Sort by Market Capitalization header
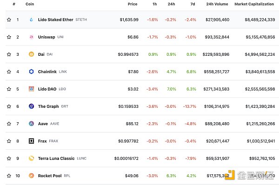The image size is (279, 185). click(x=254, y=4)
